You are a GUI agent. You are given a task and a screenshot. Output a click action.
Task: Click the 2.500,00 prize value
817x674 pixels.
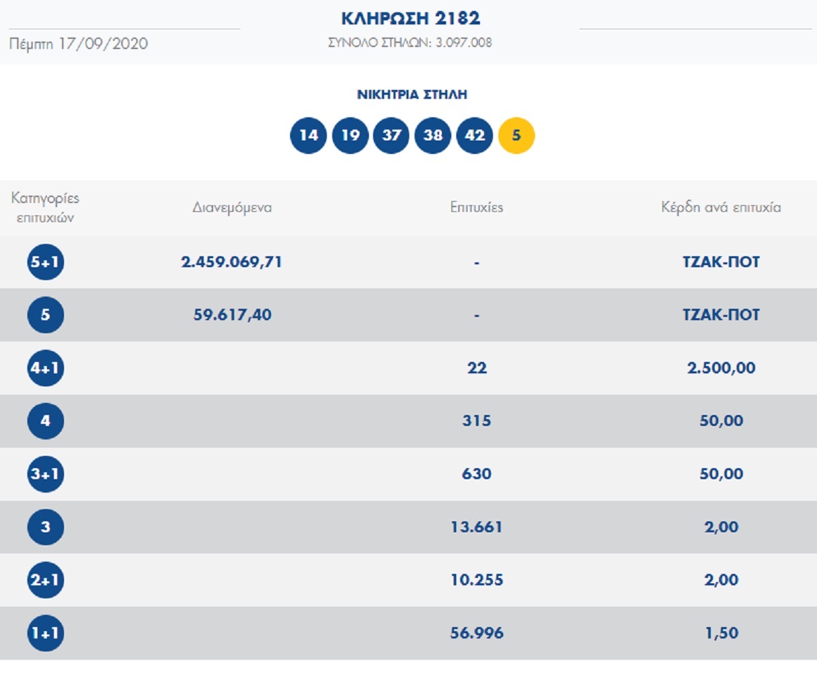(x=721, y=369)
